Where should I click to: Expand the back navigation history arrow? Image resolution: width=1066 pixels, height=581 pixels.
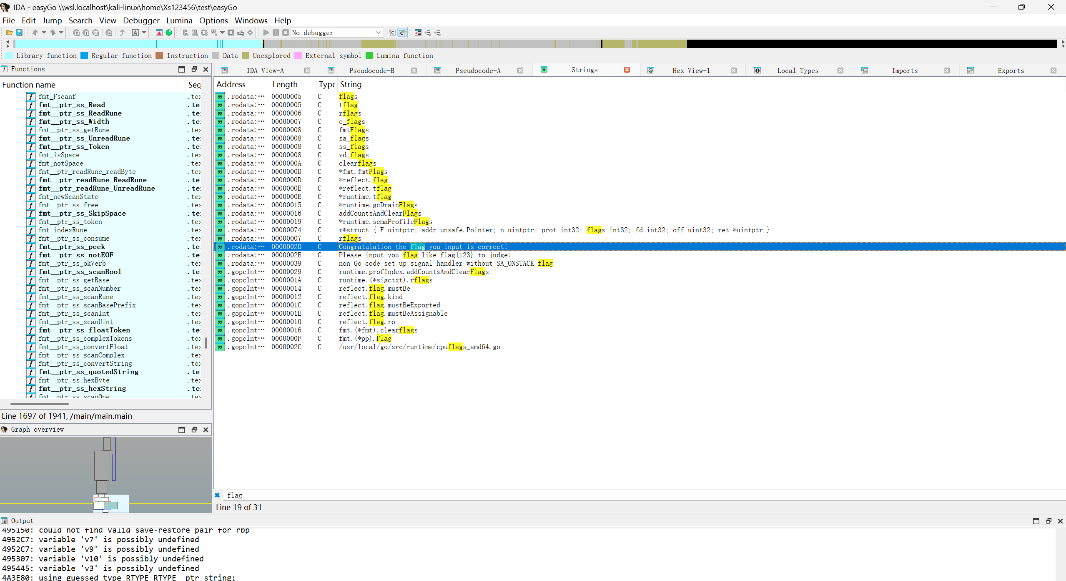click(44, 33)
